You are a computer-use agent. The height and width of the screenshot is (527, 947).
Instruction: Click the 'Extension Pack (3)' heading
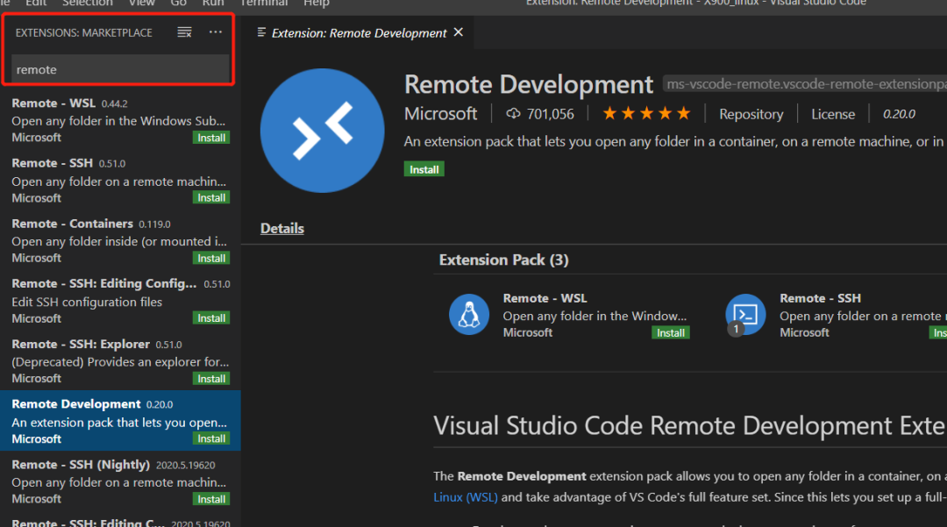coord(503,260)
